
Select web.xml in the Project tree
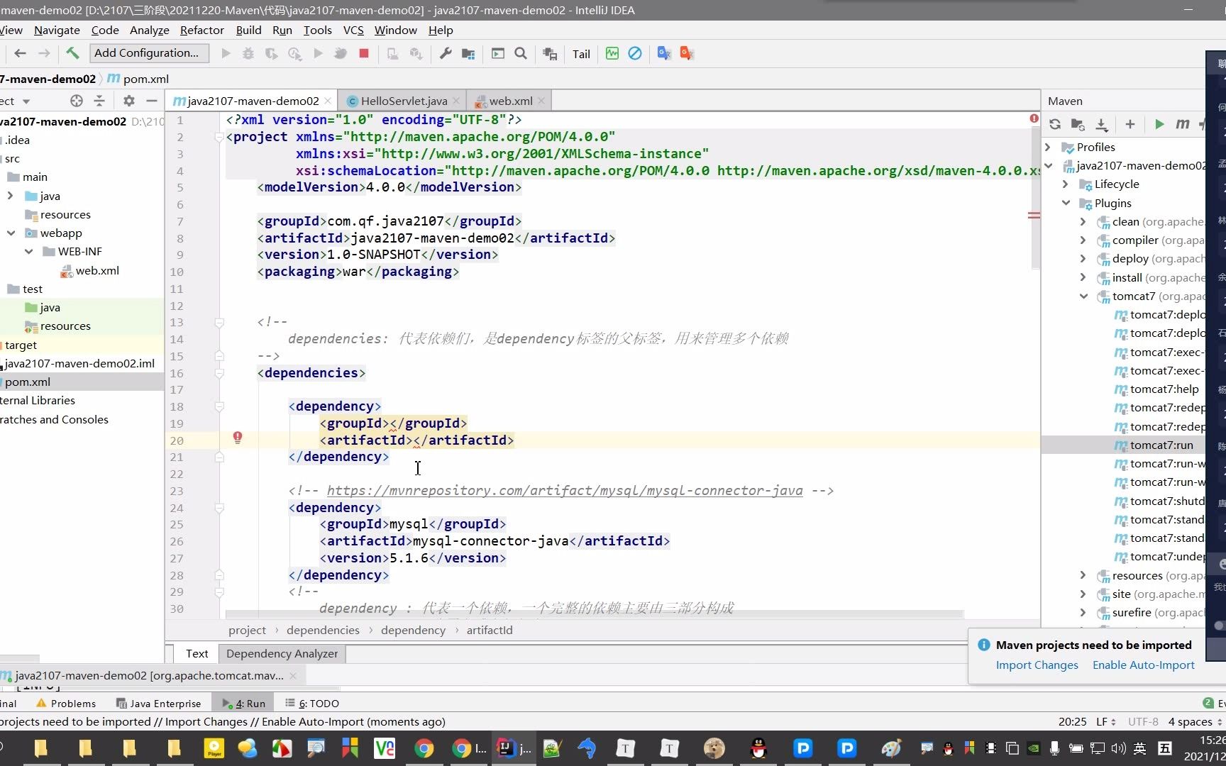pos(97,270)
